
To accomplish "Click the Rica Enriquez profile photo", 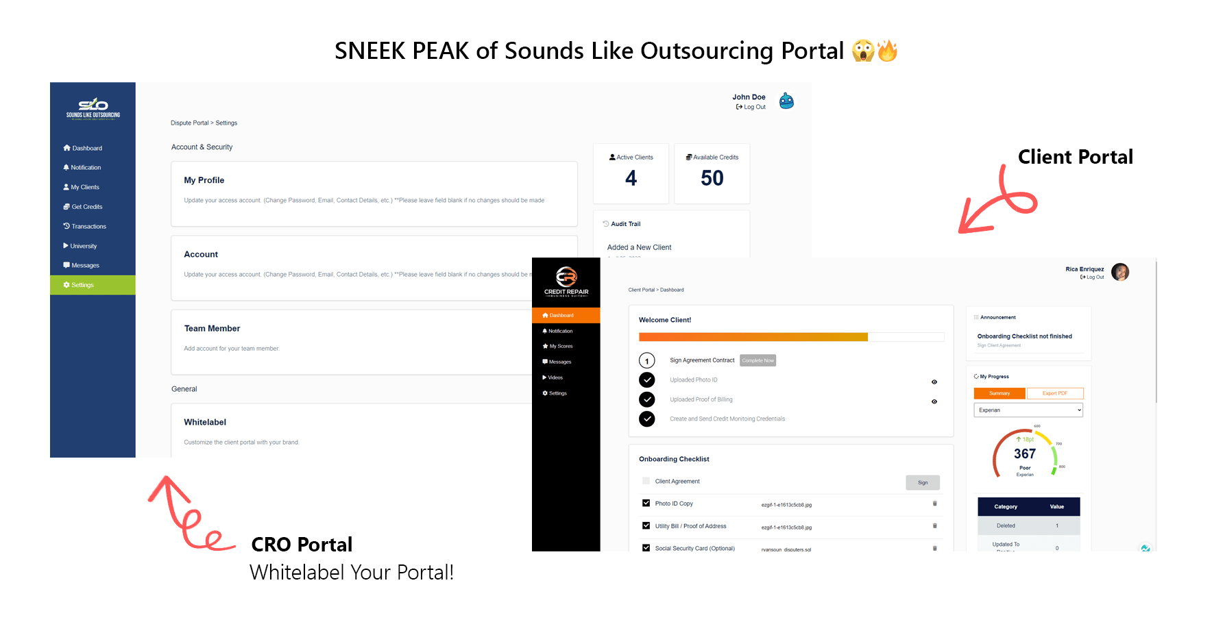I will tap(1120, 272).
